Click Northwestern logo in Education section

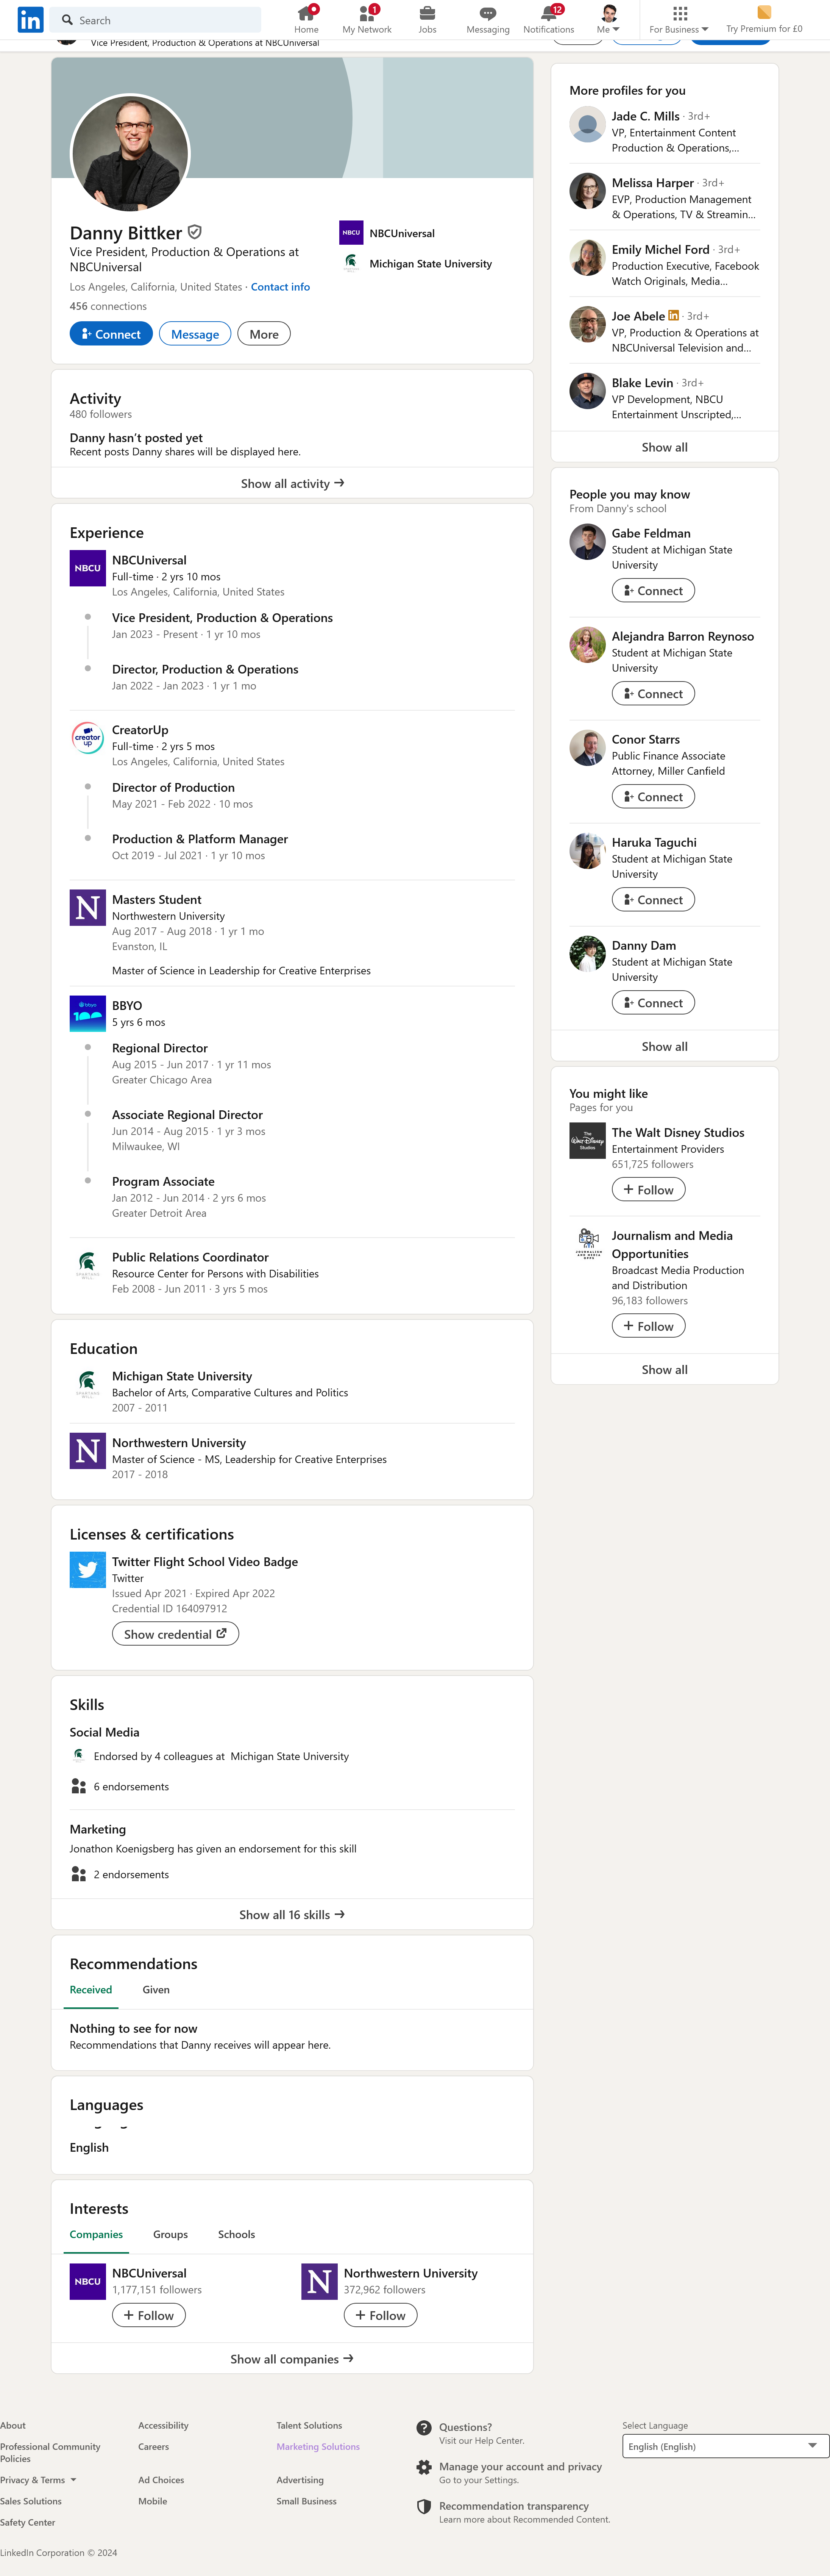click(88, 1450)
